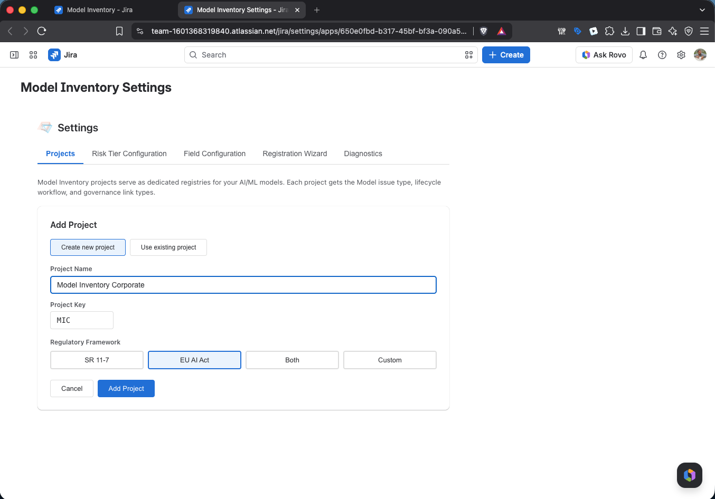Open browser downloads icon

[x=625, y=31]
